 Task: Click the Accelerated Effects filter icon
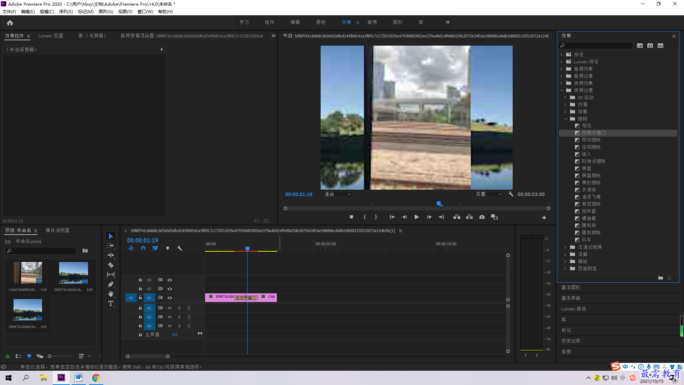point(640,46)
